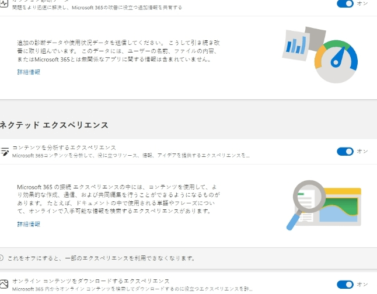Screen dimensions: 377x294
Task: Select オンライン コンテンツをダウンロードするエクスペリエンス row title
Action: pyautogui.click(x=91, y=281)
